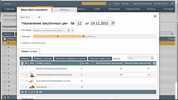
Task: Select the Товары / услуги tab
Action: [29, 51]
